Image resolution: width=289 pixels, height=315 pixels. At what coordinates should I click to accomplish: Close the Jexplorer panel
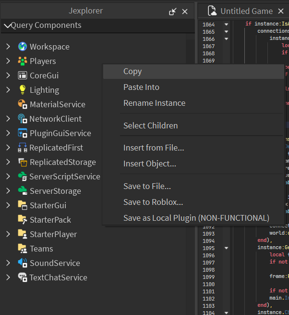pos(185,12)
